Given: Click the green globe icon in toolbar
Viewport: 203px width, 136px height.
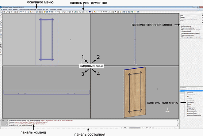Looking at the screenshot, I should (132, 12).
